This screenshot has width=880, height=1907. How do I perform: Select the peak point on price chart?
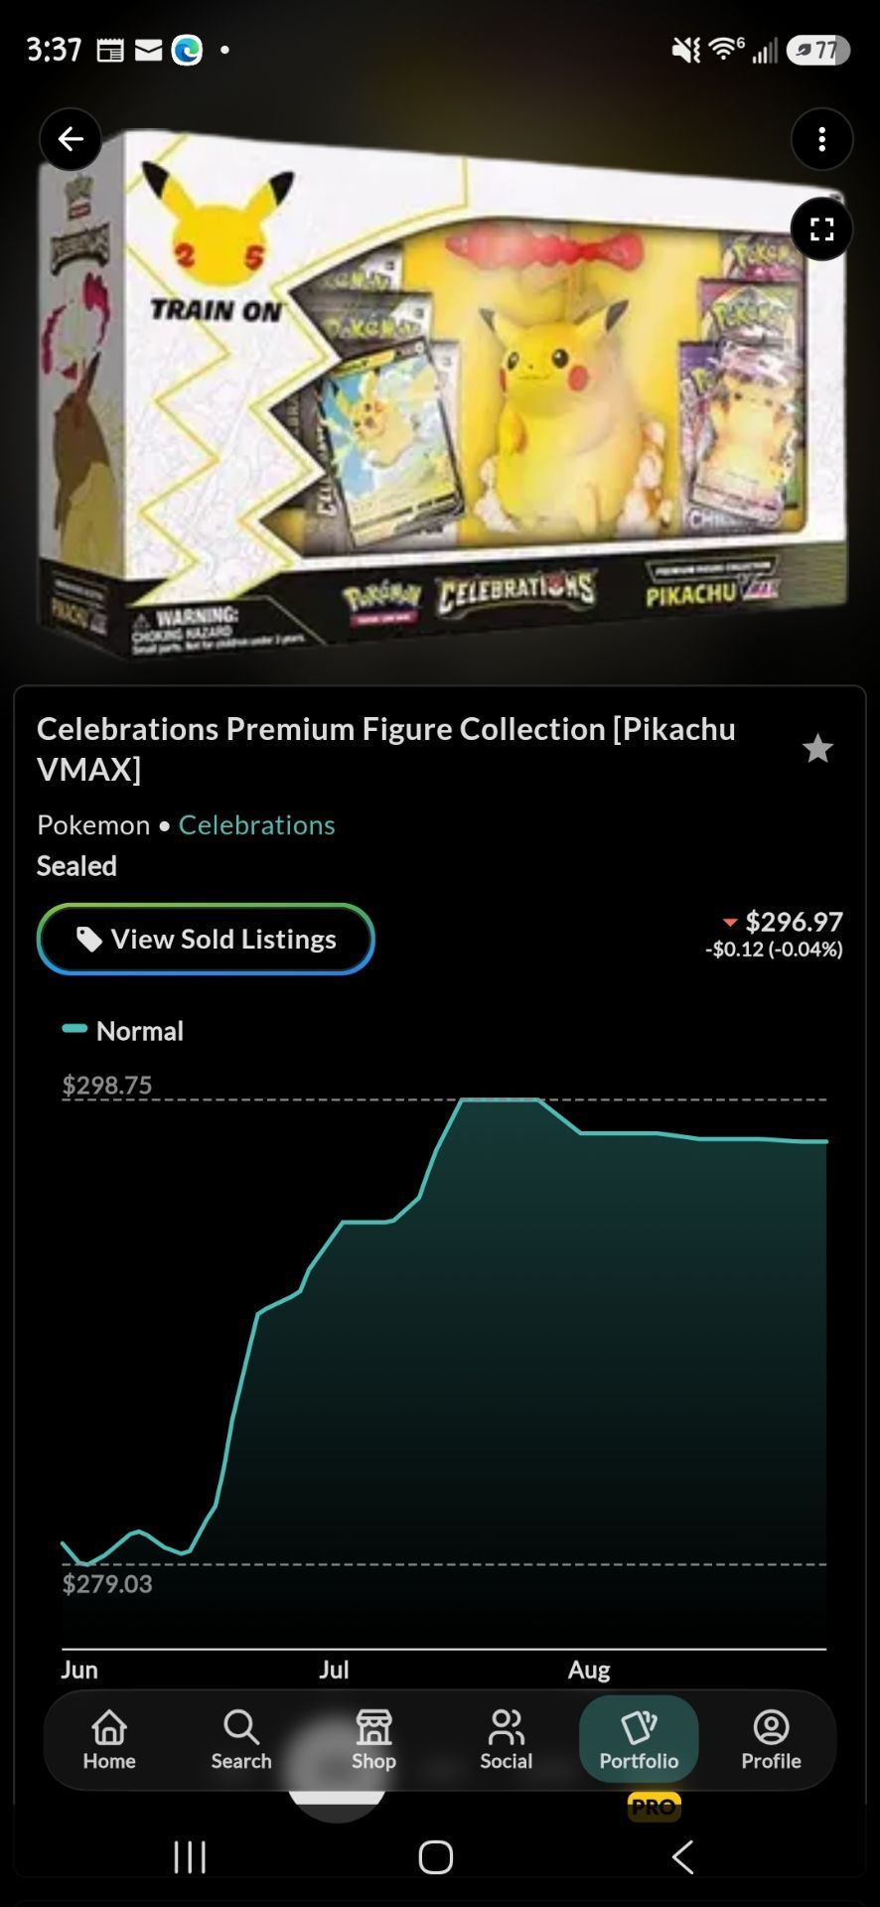[500, 1100]
